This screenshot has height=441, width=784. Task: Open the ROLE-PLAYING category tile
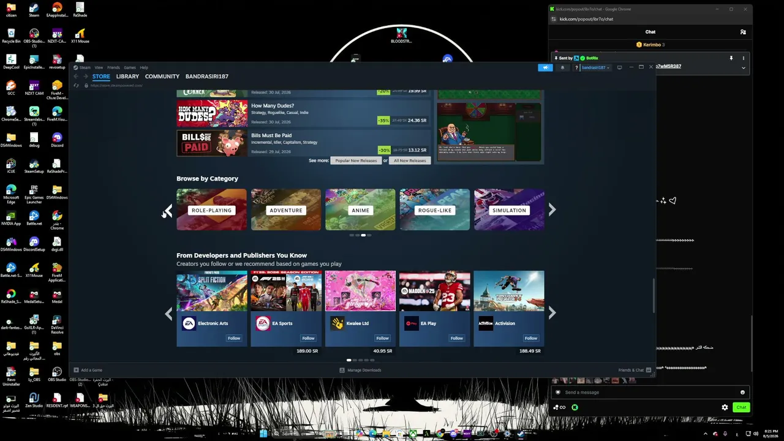pyautogui.click(x=211, y=209)
